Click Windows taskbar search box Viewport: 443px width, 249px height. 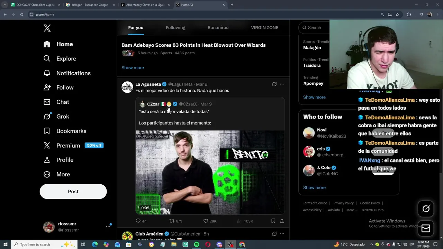tap(44, 245)
